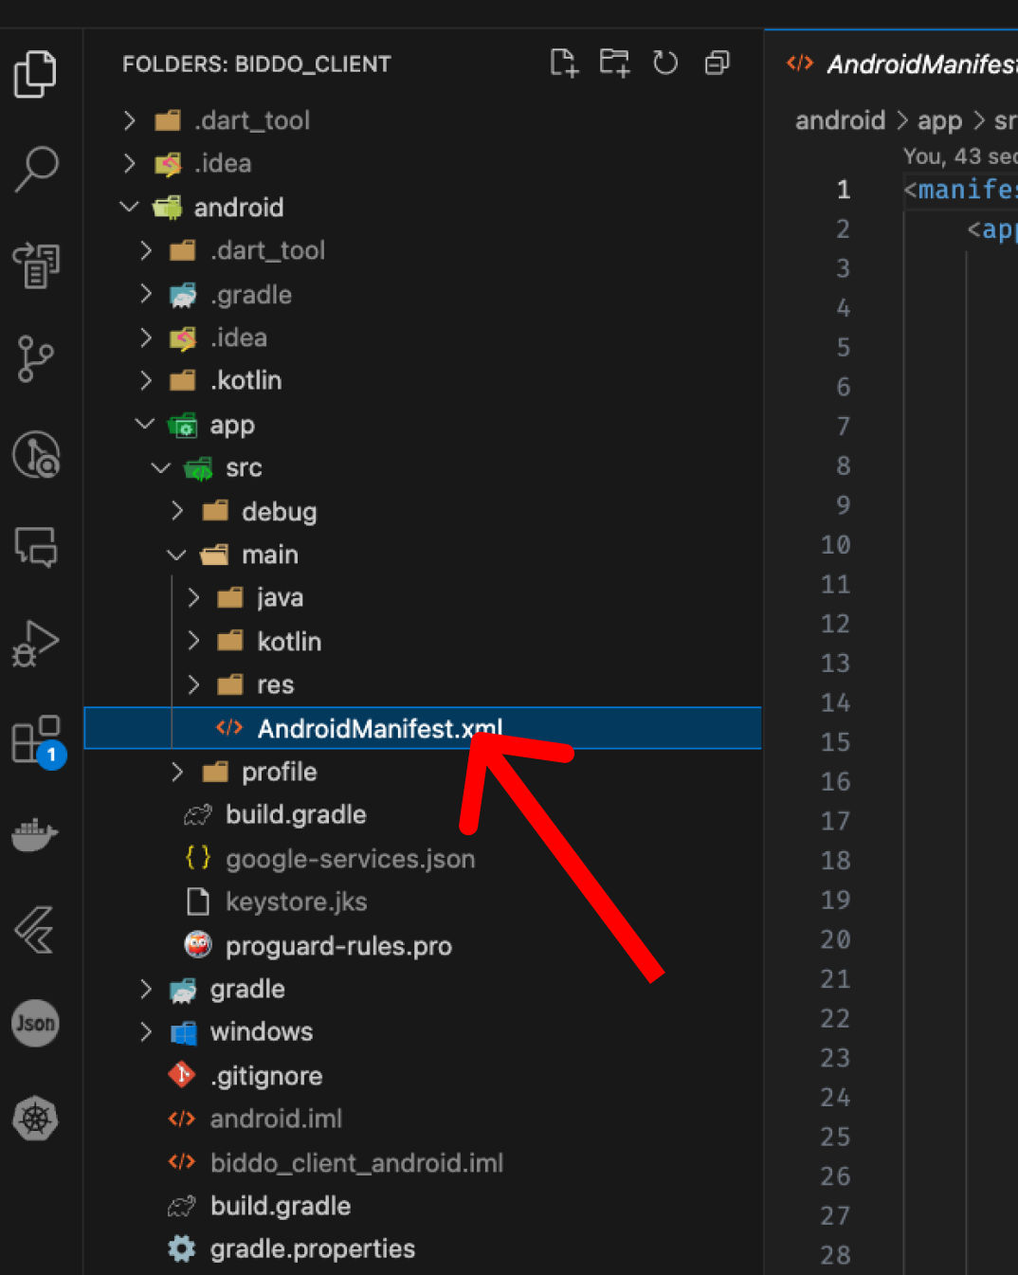Open proguard-rules.pro file

tap(338, 945)
